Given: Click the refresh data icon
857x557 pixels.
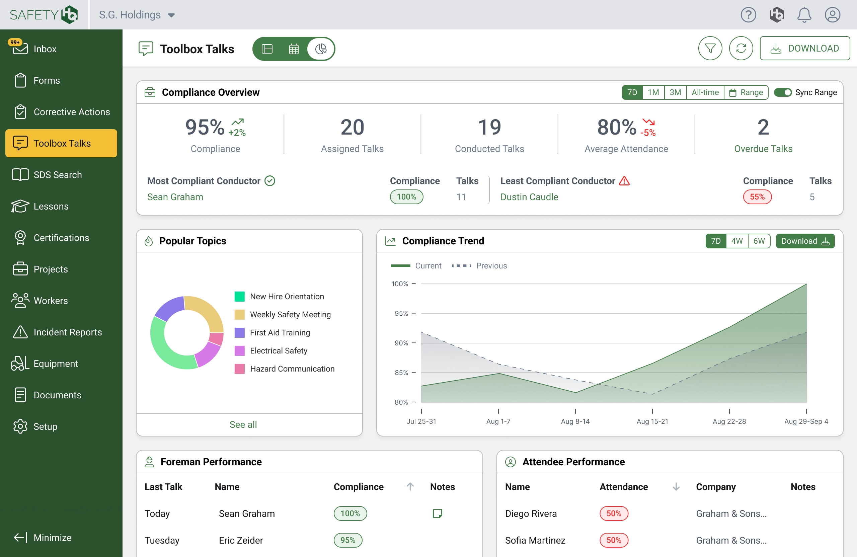Looking at the screenshot, I should pyautogui.click(x=741, y=48).
